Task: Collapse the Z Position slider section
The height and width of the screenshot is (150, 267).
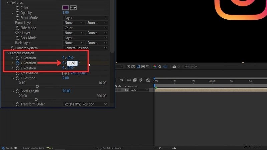Action: click(x=13, y=78)
